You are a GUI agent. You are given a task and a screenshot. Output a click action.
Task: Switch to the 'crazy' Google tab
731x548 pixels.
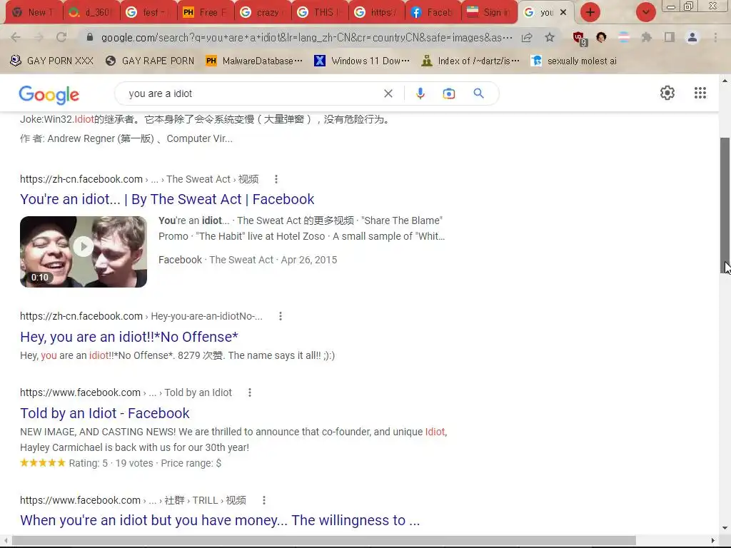(262, 13)
